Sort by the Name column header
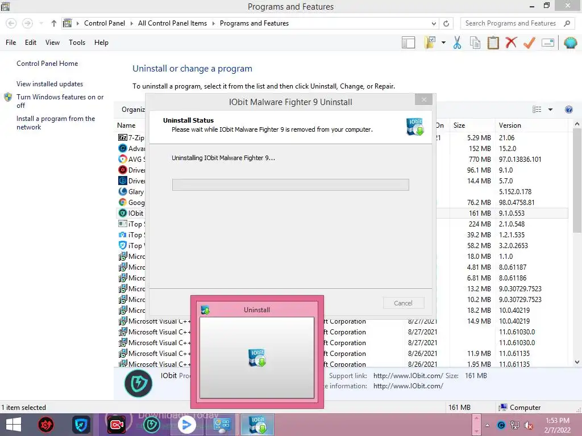The width and height of the screenshot is (582, 436). (x=126, y=125)
